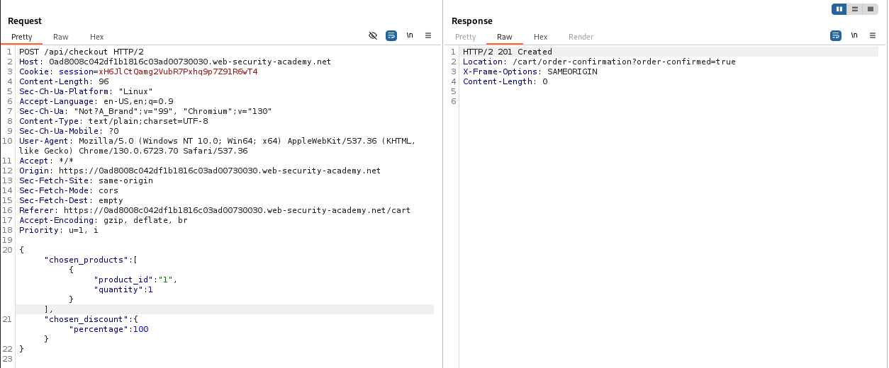Viewport: 889px width, 368px height.
Task: Toggle the \n non-printable characters button in Response
Action: (854, 35)
